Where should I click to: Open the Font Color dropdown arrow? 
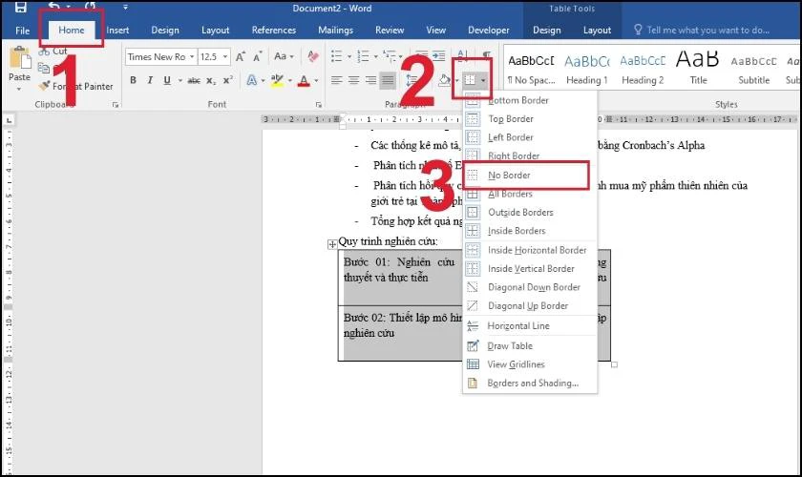(316, 81)
